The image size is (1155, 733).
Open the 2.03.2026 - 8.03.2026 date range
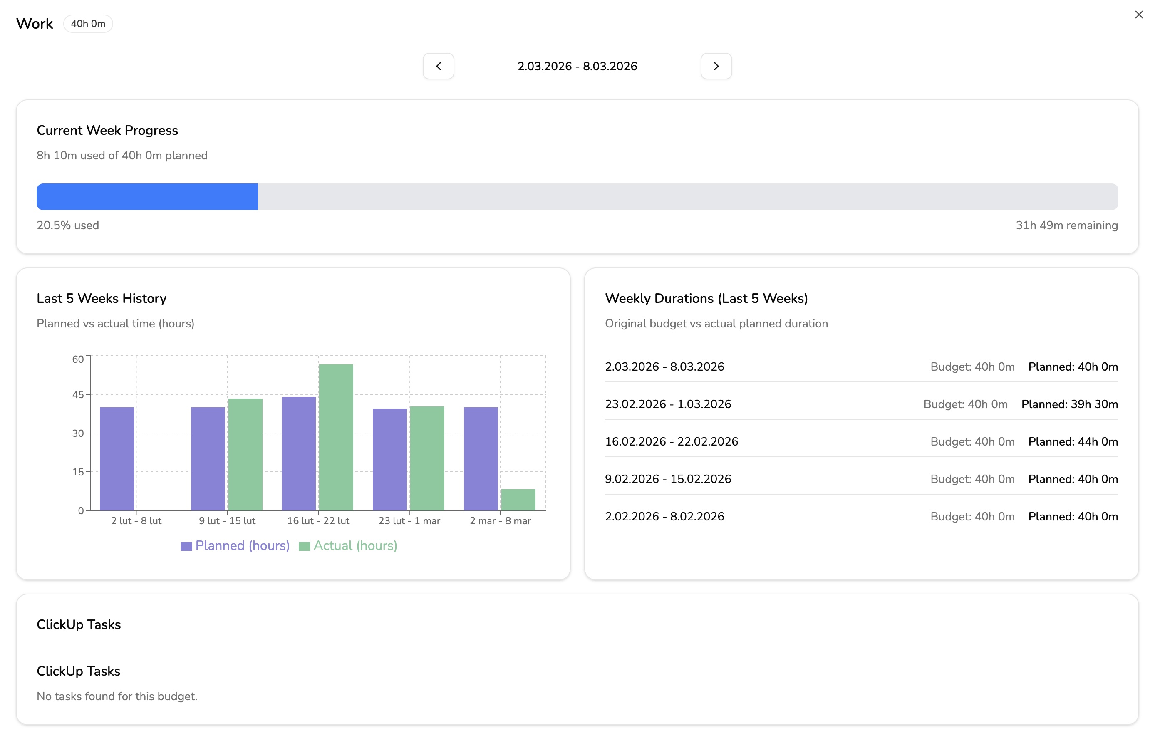coord(577,66)
